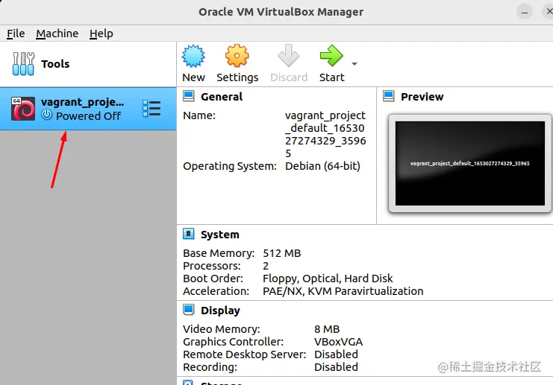Viewport: 553px width, 385px height.
Task: Open Settings with the gear icon
Action: point(237,56)
